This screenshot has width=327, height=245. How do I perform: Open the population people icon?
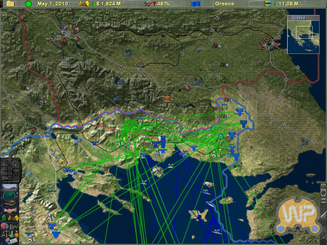click(x=267, y=4)
